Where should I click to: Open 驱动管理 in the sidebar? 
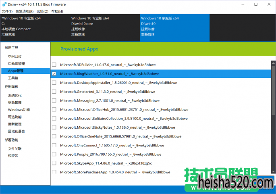pyautogui.click(x=15, y=103)
